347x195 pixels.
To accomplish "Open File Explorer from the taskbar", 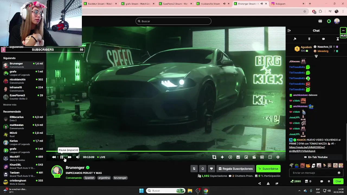I will pyautogui.click(x=190, y=191).
